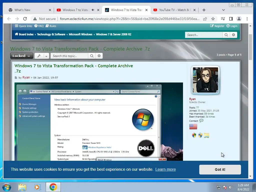Click the post icon beside the byline
256x192 pixels.
[16, 77]
